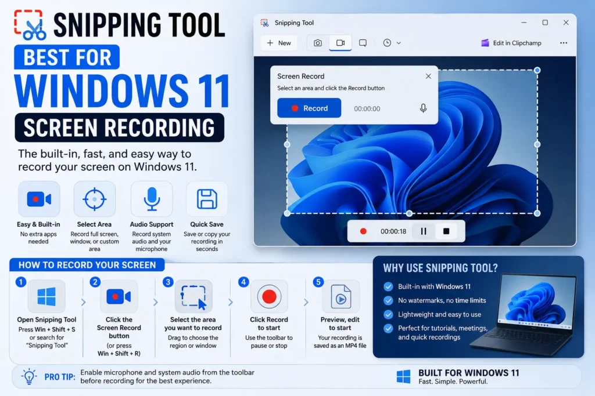This screenshot has width=595, height=396.
Task: Click the PRO TIP: label
Action: click(x=60, y=377)
